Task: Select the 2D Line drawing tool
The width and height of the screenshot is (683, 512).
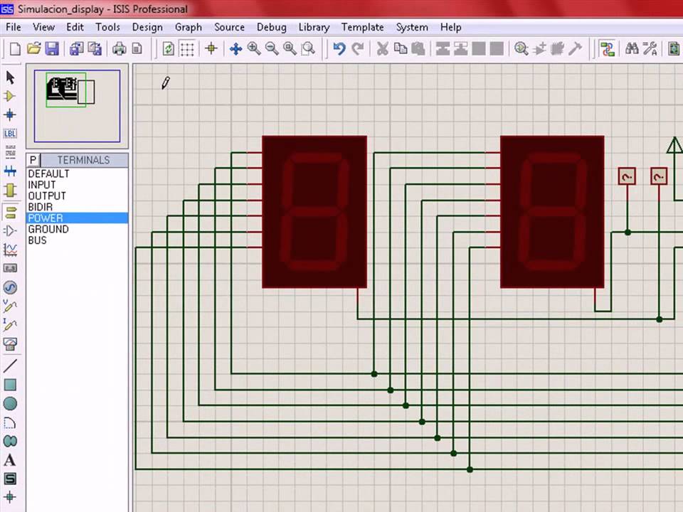Action: coord(10,366)
